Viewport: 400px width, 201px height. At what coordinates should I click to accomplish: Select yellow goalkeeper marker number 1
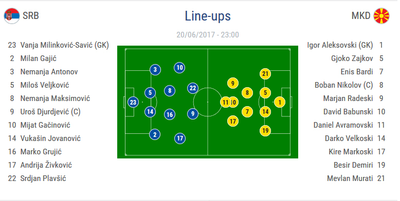coord(280,102)
